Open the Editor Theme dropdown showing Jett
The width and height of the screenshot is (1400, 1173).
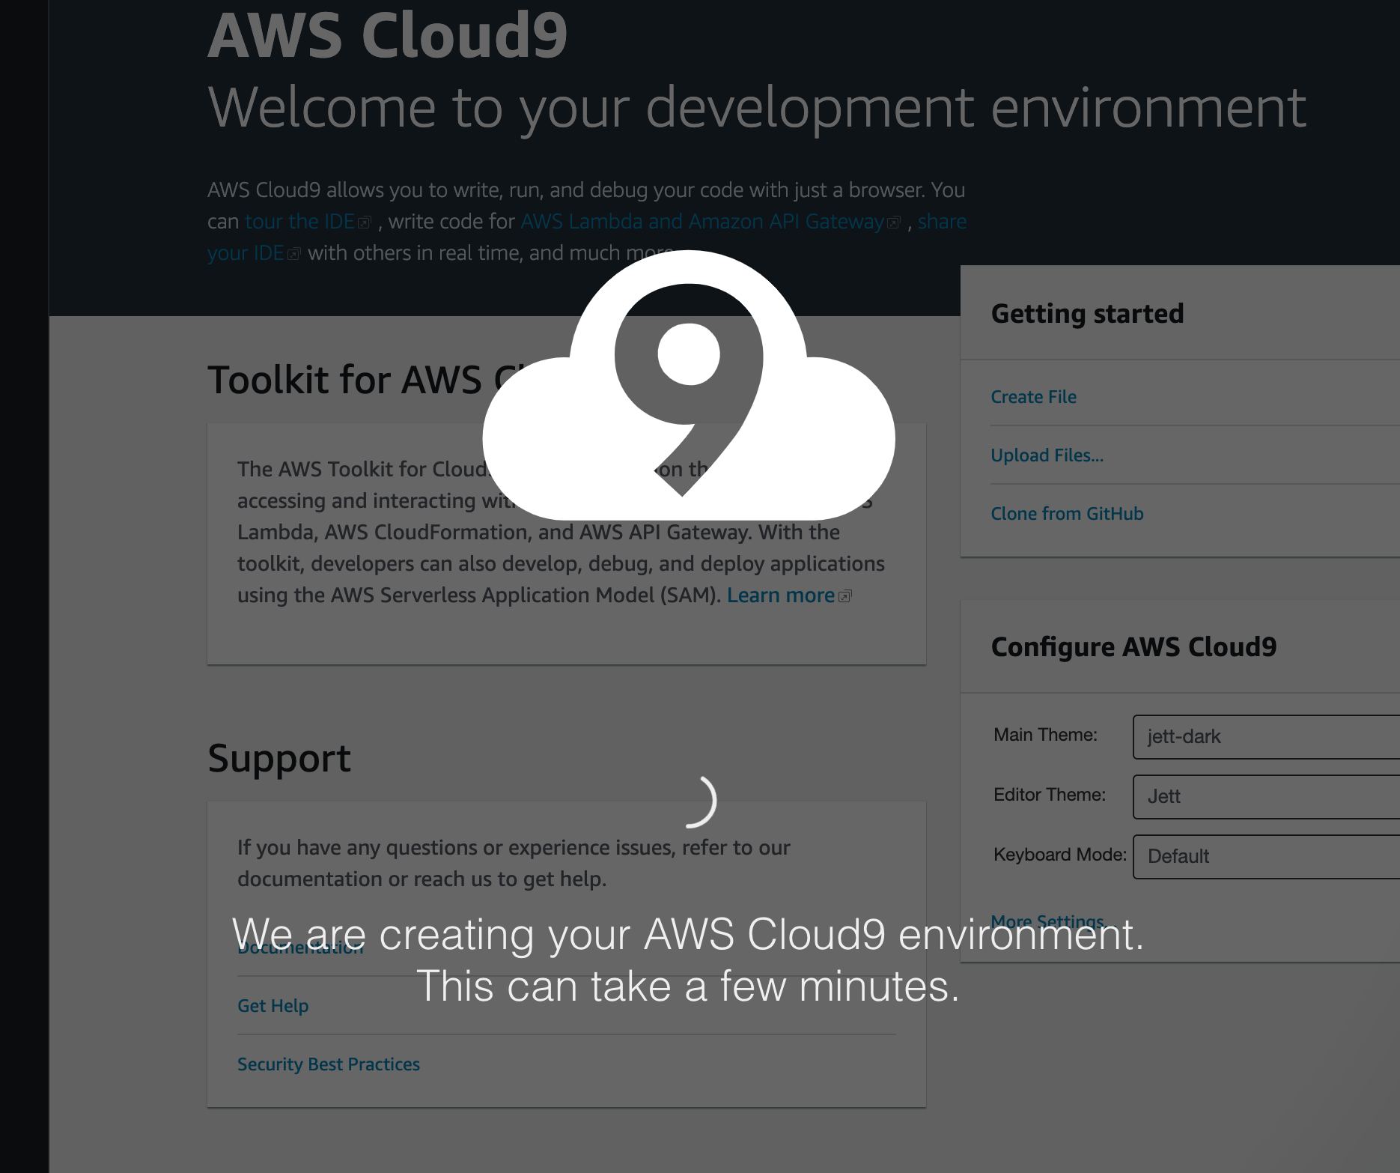coord(1266,797)
